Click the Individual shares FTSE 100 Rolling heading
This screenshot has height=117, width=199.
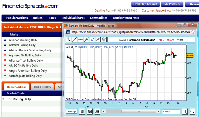pyautogui.click(x=33, y=27)
